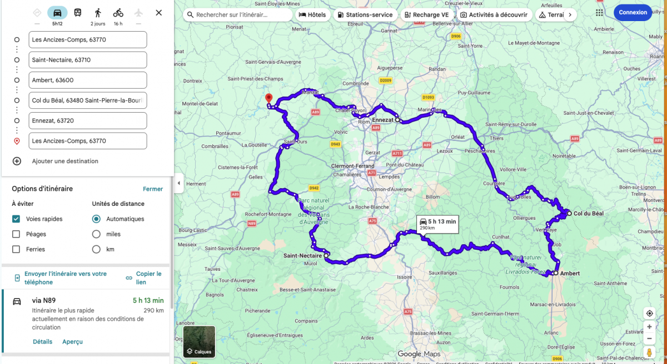Select public transit mode icon
Screen dimensions: 667x364
click(78, 12)
